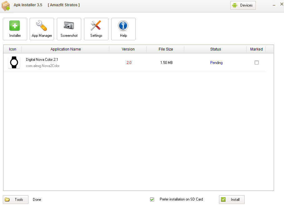Sort by Version column header
Screen dimensions: 284x208
[128, 49]
